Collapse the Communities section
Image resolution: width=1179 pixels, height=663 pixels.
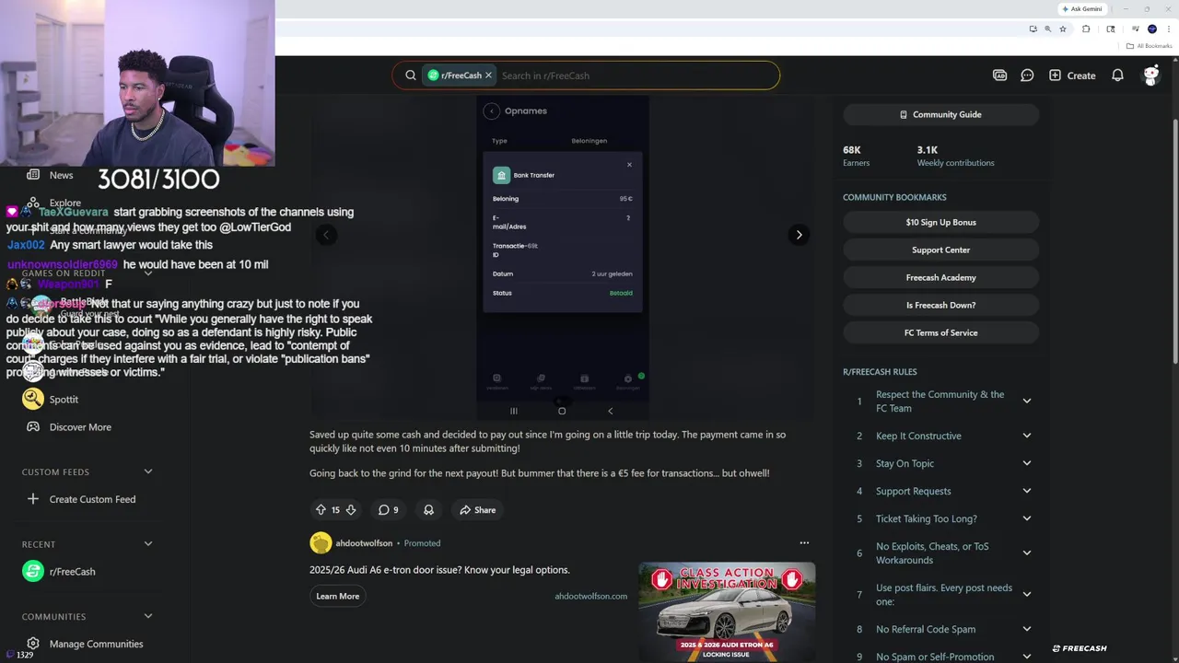pos(148,617)
